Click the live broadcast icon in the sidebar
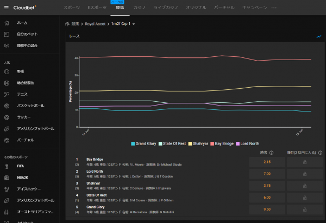Viewport: 326px width, 223px height. [x=7, y=46]
